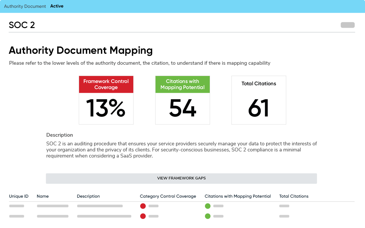This screenshot has width=365, height=228.
Task: Click the Unique ID column header
Action: coord(19,196)
